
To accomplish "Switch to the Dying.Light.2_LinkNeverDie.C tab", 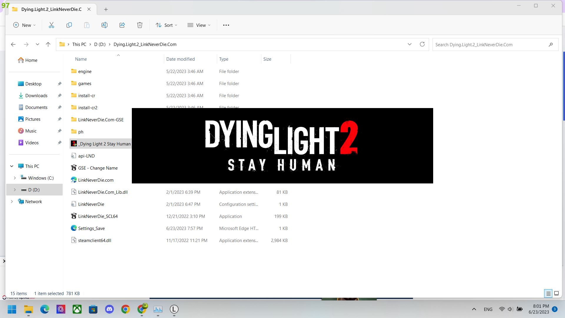I will (x=51, y=9).
